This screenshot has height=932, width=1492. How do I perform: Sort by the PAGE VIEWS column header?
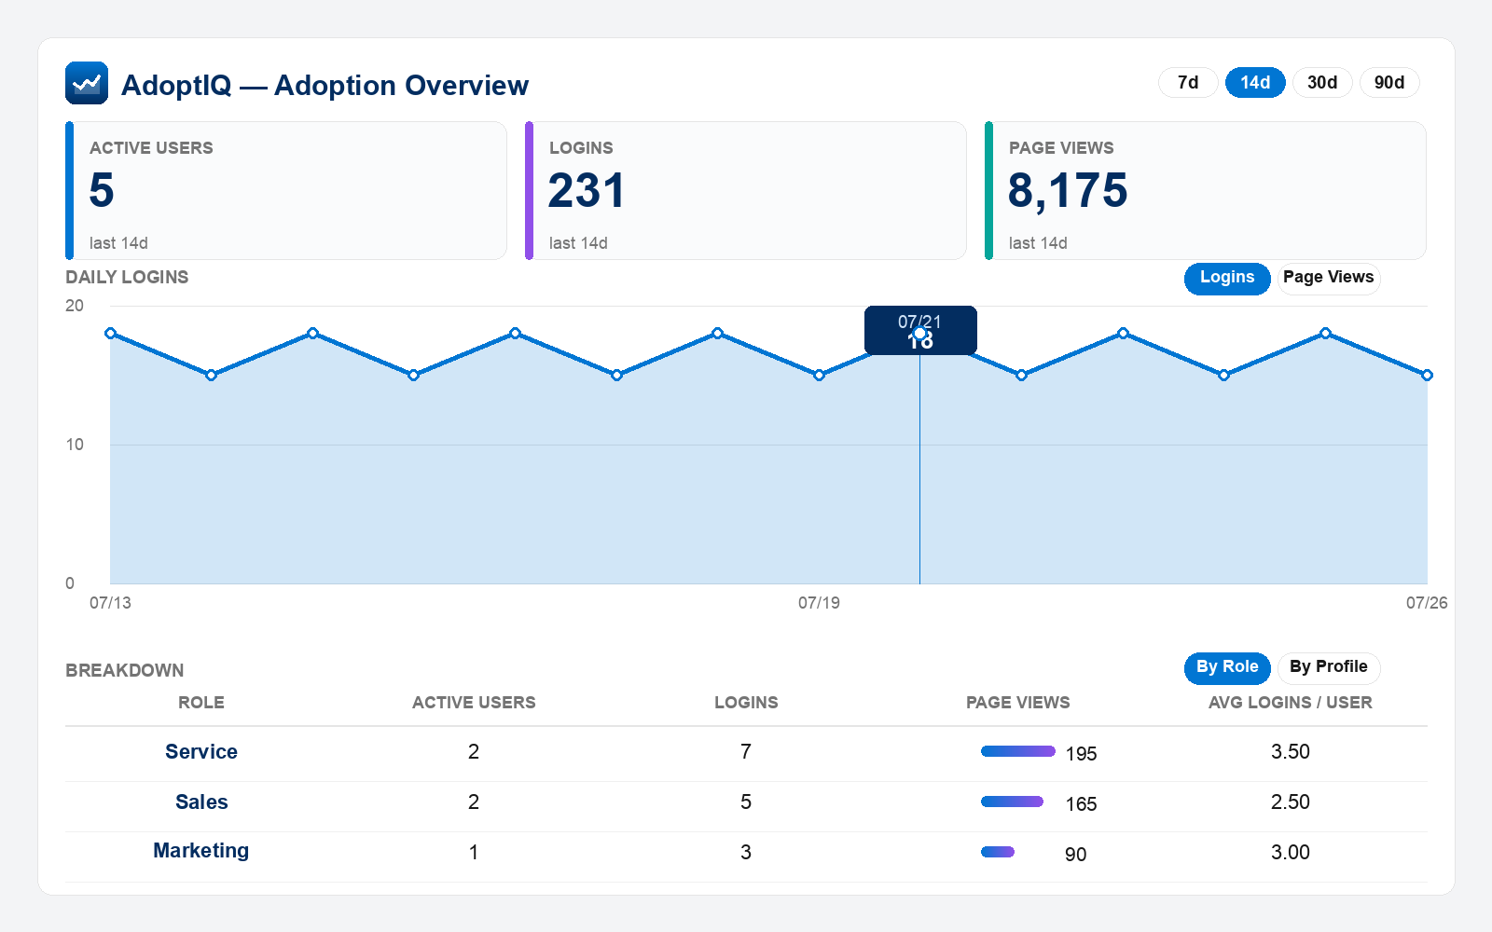[1018, 703]
